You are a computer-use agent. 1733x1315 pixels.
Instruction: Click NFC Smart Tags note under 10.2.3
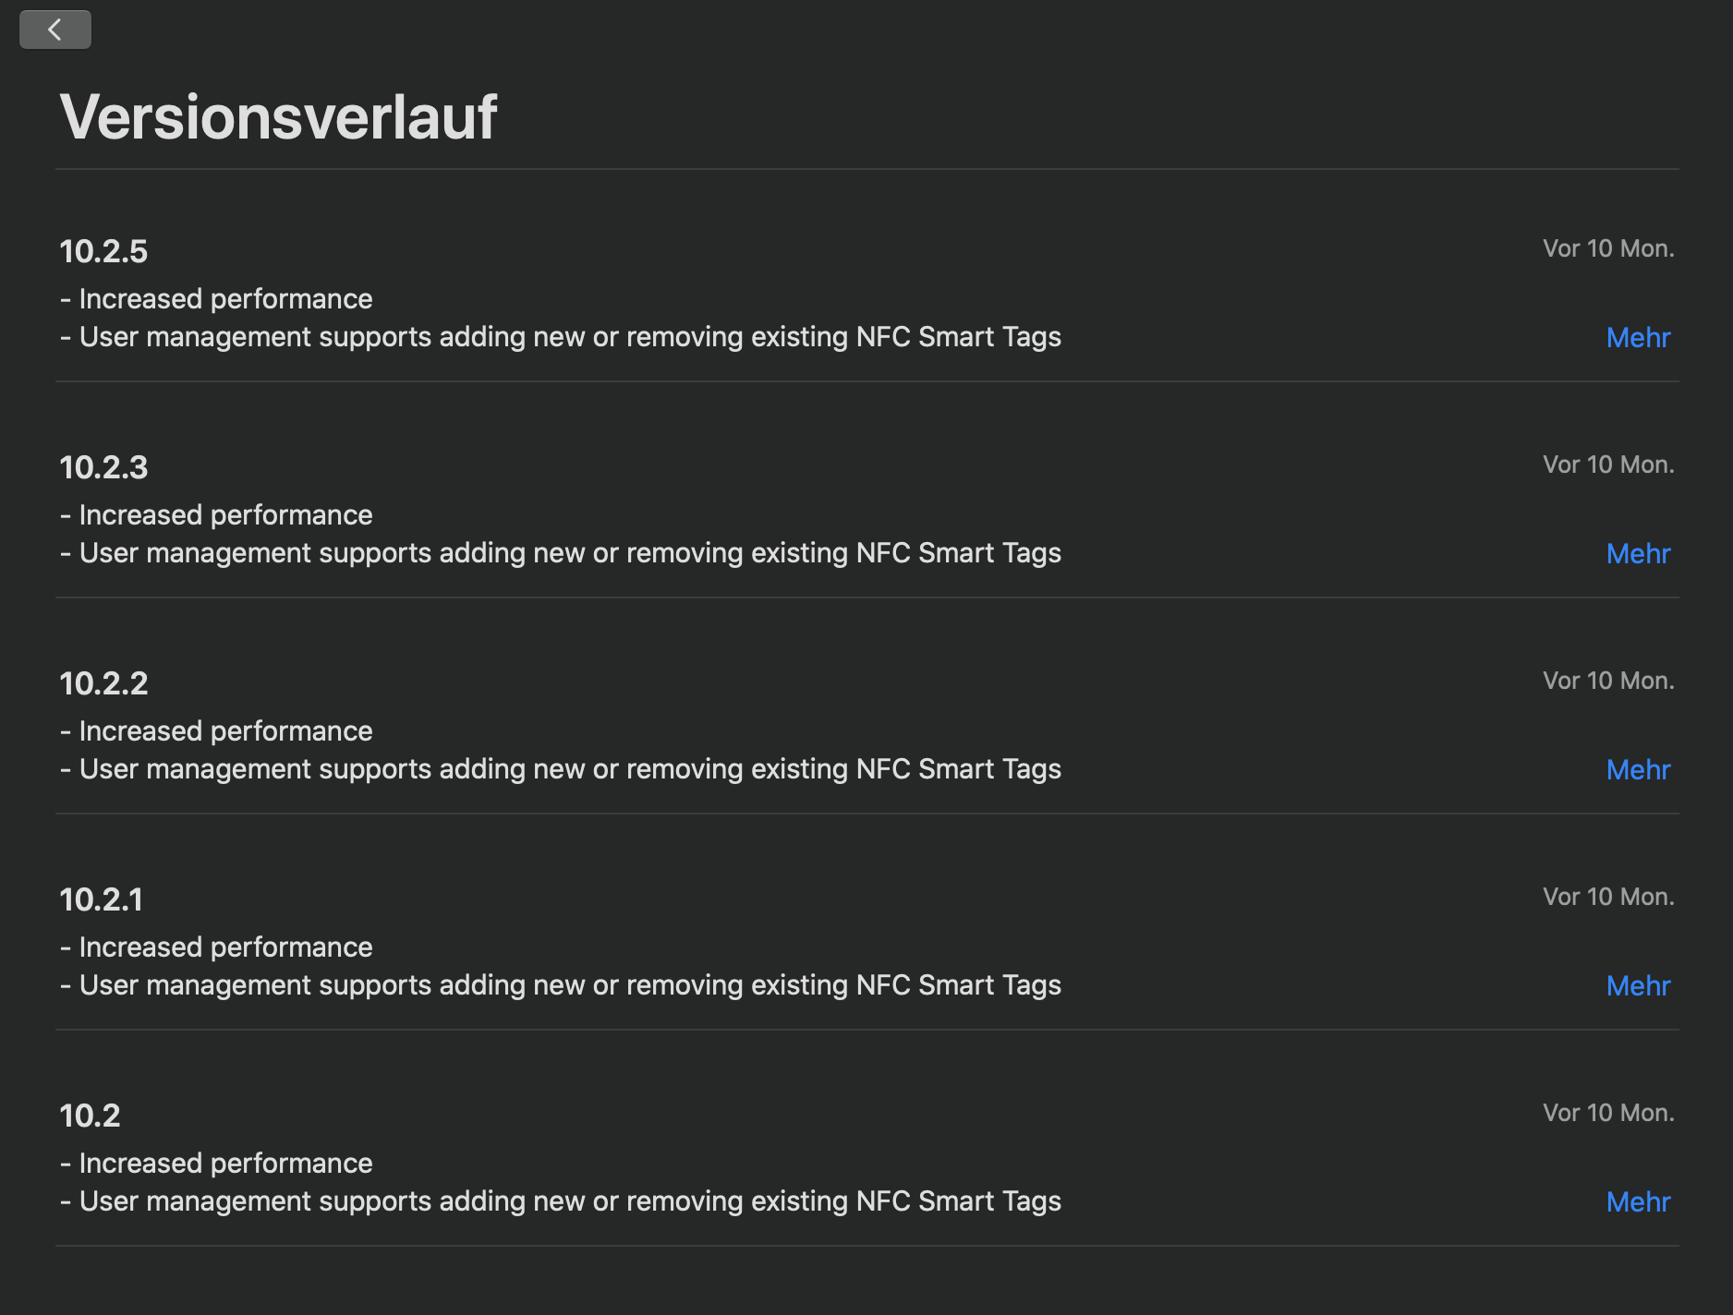coord(561,553)
